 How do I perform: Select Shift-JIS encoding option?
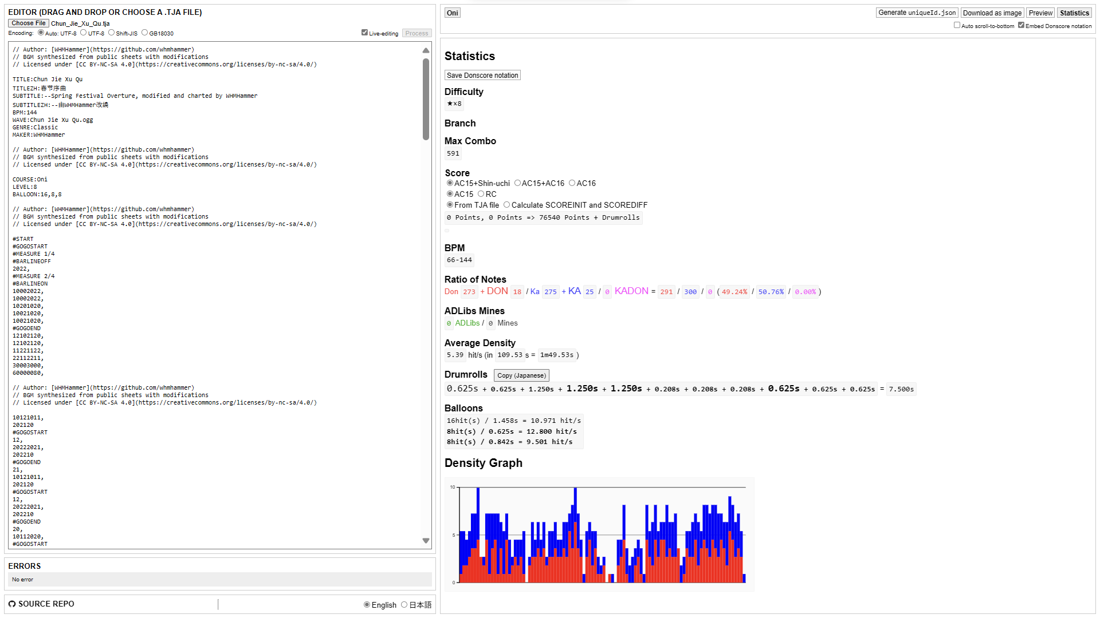112,33
